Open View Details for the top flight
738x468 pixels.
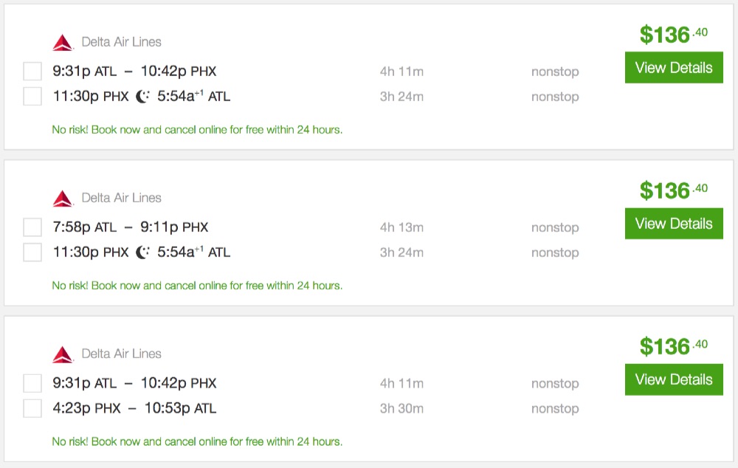tap(673, 68)
